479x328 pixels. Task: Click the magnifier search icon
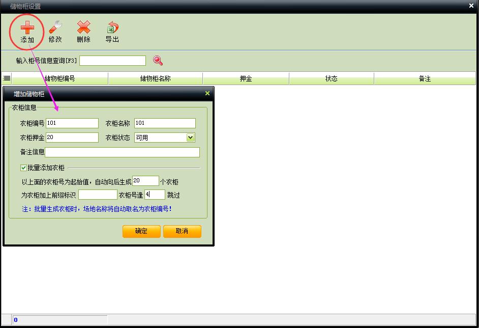click(158, 61)
